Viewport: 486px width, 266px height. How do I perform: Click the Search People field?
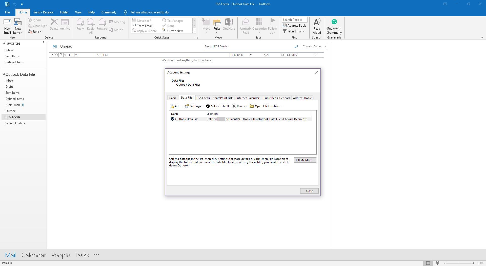(295, 20)
